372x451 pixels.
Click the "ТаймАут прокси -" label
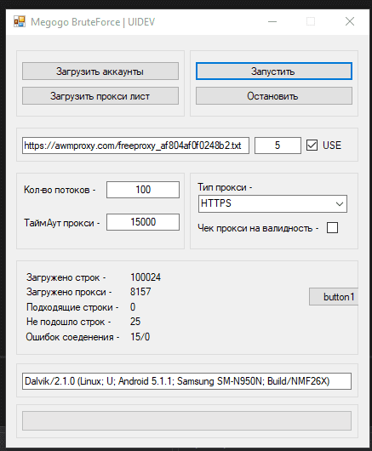[x=62, y=223]
